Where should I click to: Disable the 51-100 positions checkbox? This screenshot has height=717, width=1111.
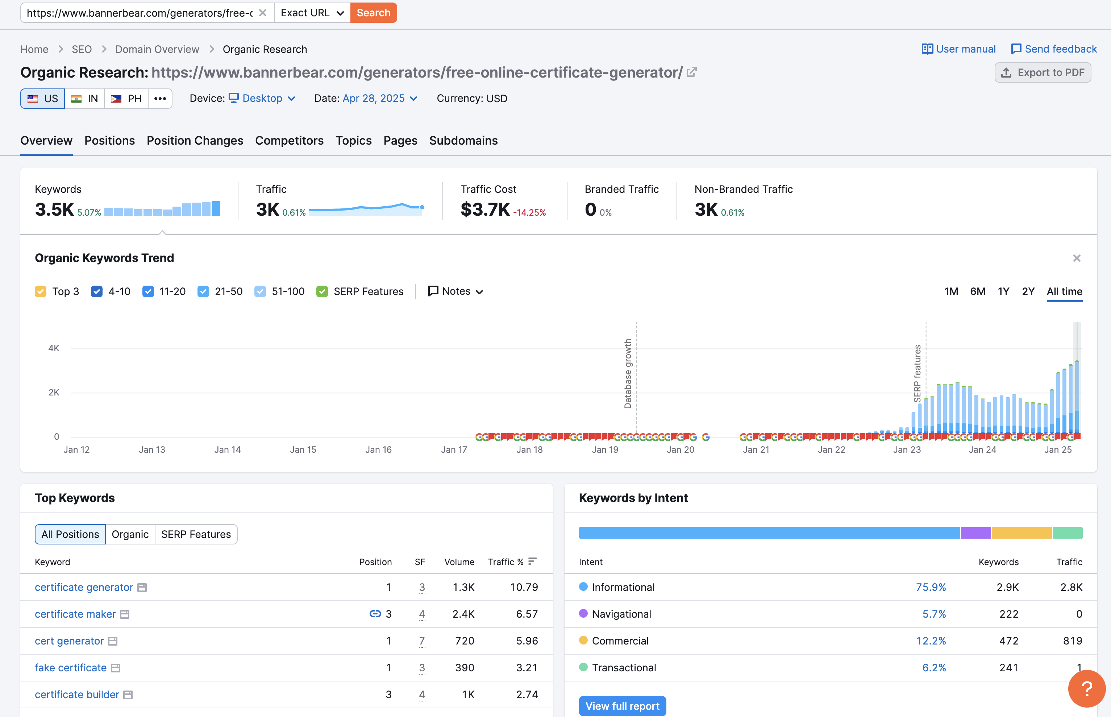[260, 291]
